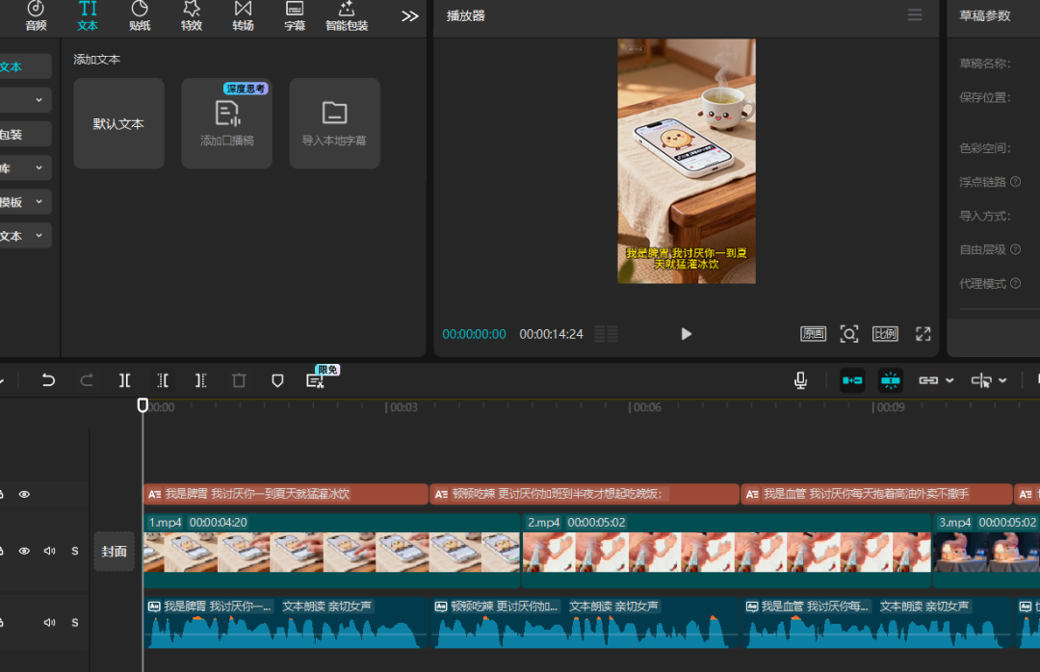Click the undo arrow in timeline toolbar
Viewport: 1040px width, 672px height.
[x=48, y=380]
